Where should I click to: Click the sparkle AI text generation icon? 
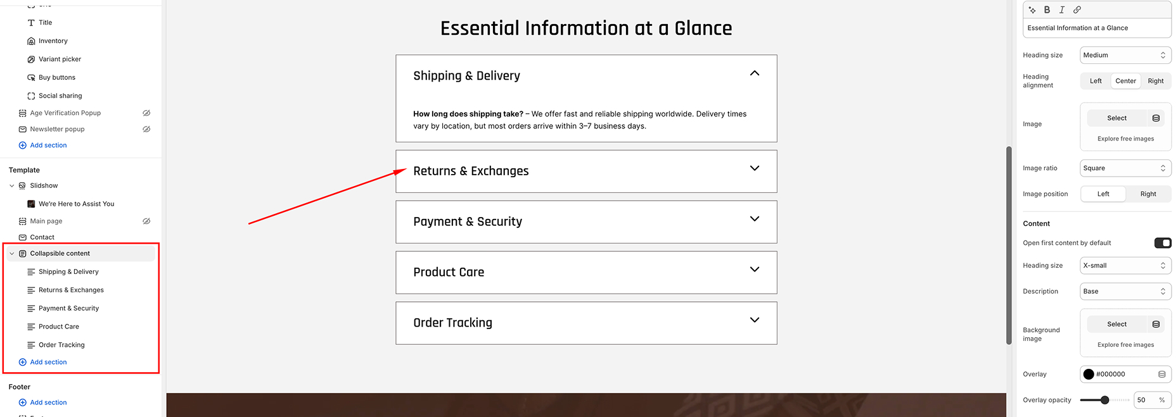[x=1032, y=10]
